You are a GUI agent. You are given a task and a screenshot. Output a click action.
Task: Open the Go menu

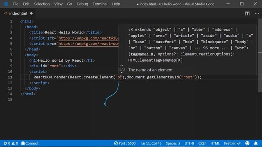coord(70,4)
